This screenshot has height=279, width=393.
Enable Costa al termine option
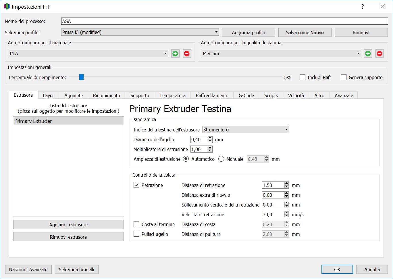click(136, 224)
